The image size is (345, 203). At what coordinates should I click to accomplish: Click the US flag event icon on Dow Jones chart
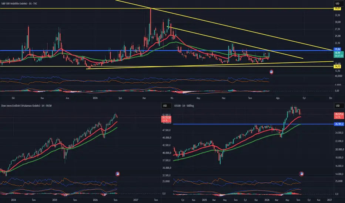click(x=118, y=174)
